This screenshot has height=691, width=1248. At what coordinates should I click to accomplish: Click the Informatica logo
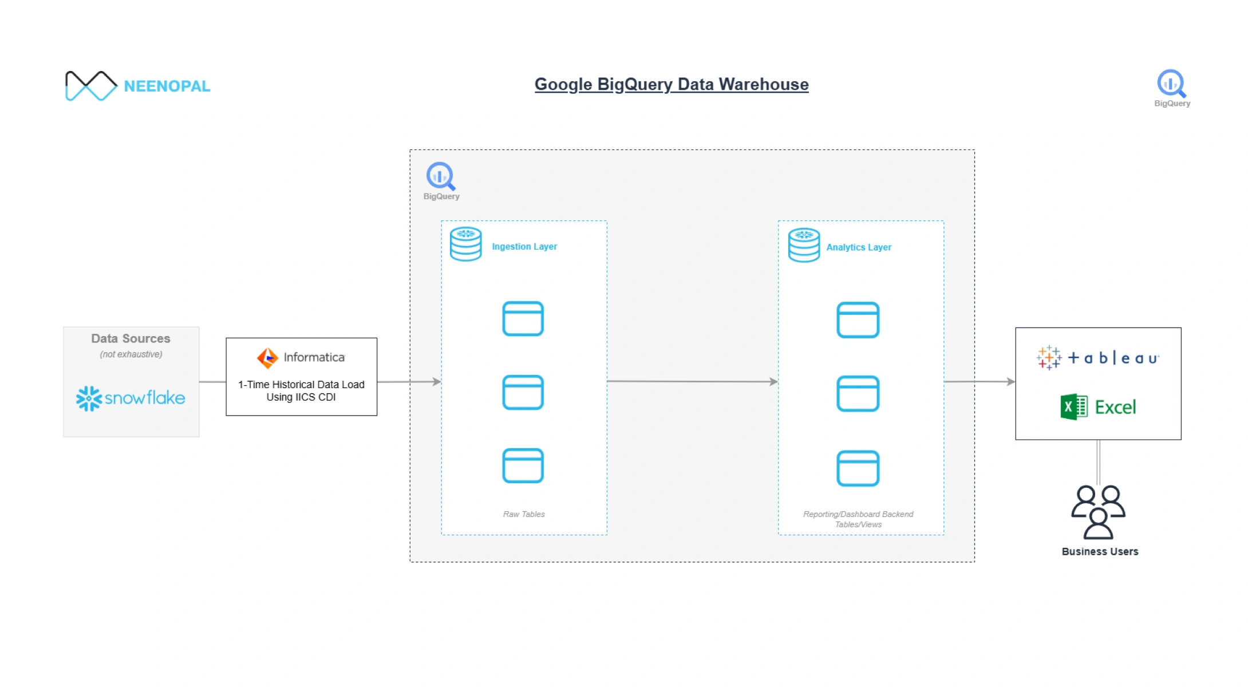[301, 358]
